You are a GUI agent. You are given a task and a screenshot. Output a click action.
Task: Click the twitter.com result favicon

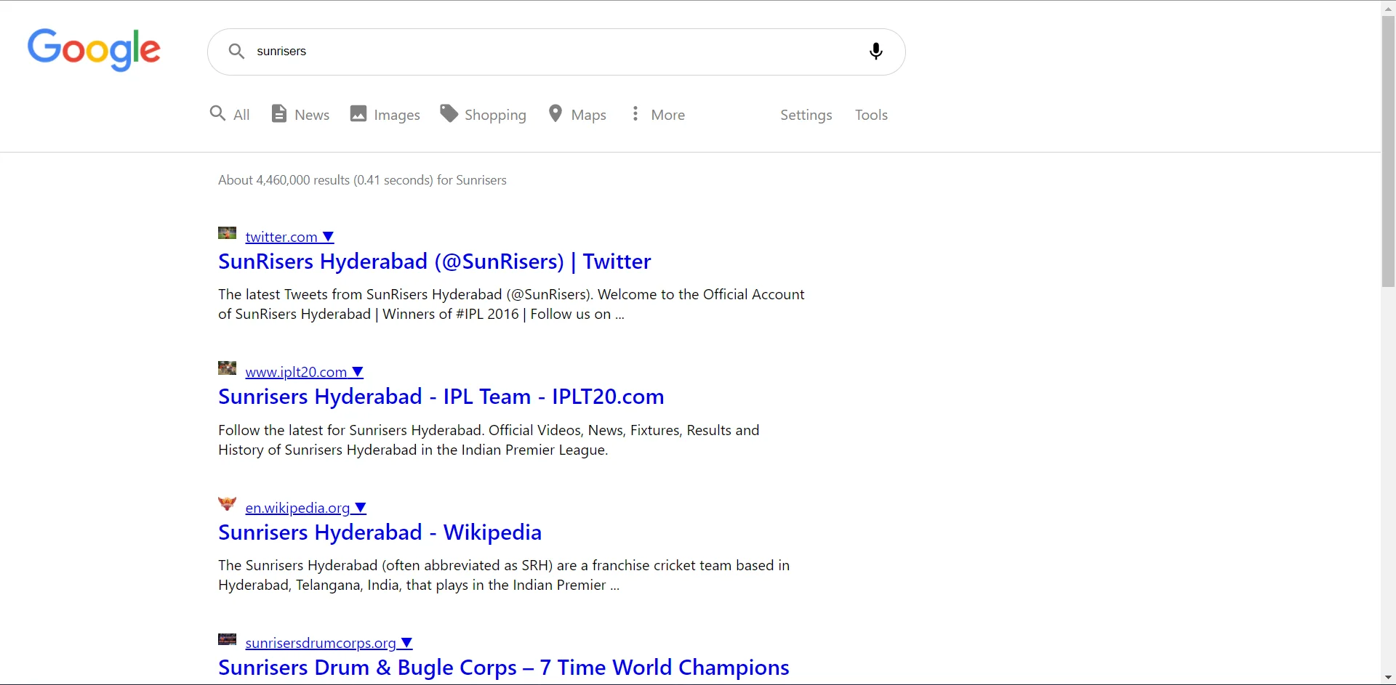coord(227,233)
